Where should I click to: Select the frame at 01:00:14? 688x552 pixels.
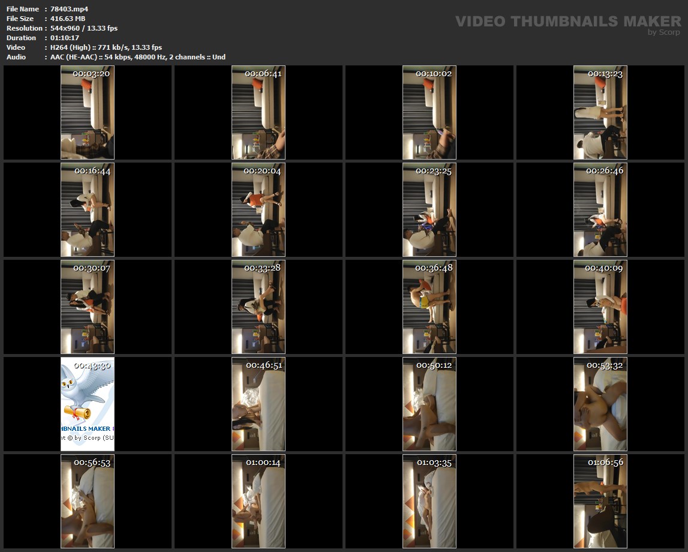(259, 501)
